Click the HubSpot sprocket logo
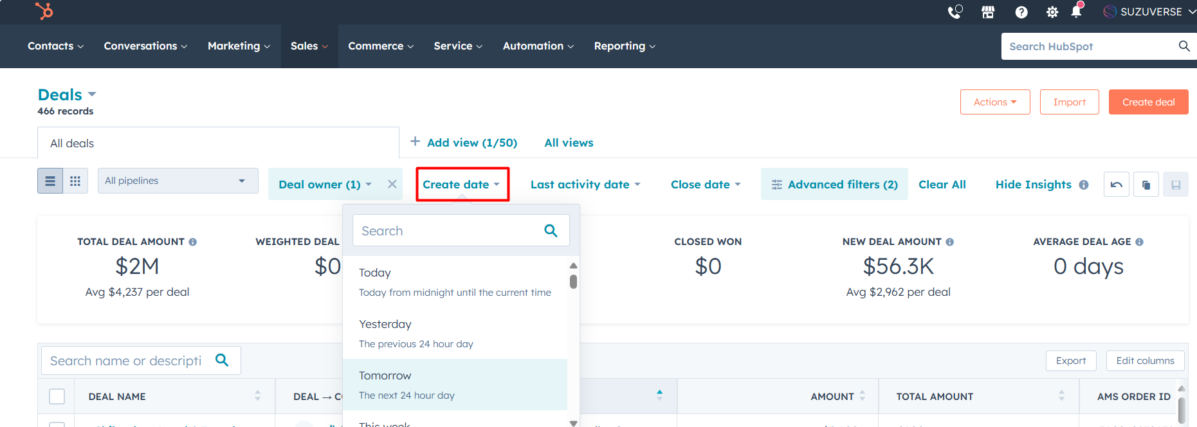1197x427 pixels. coord(44,11)
